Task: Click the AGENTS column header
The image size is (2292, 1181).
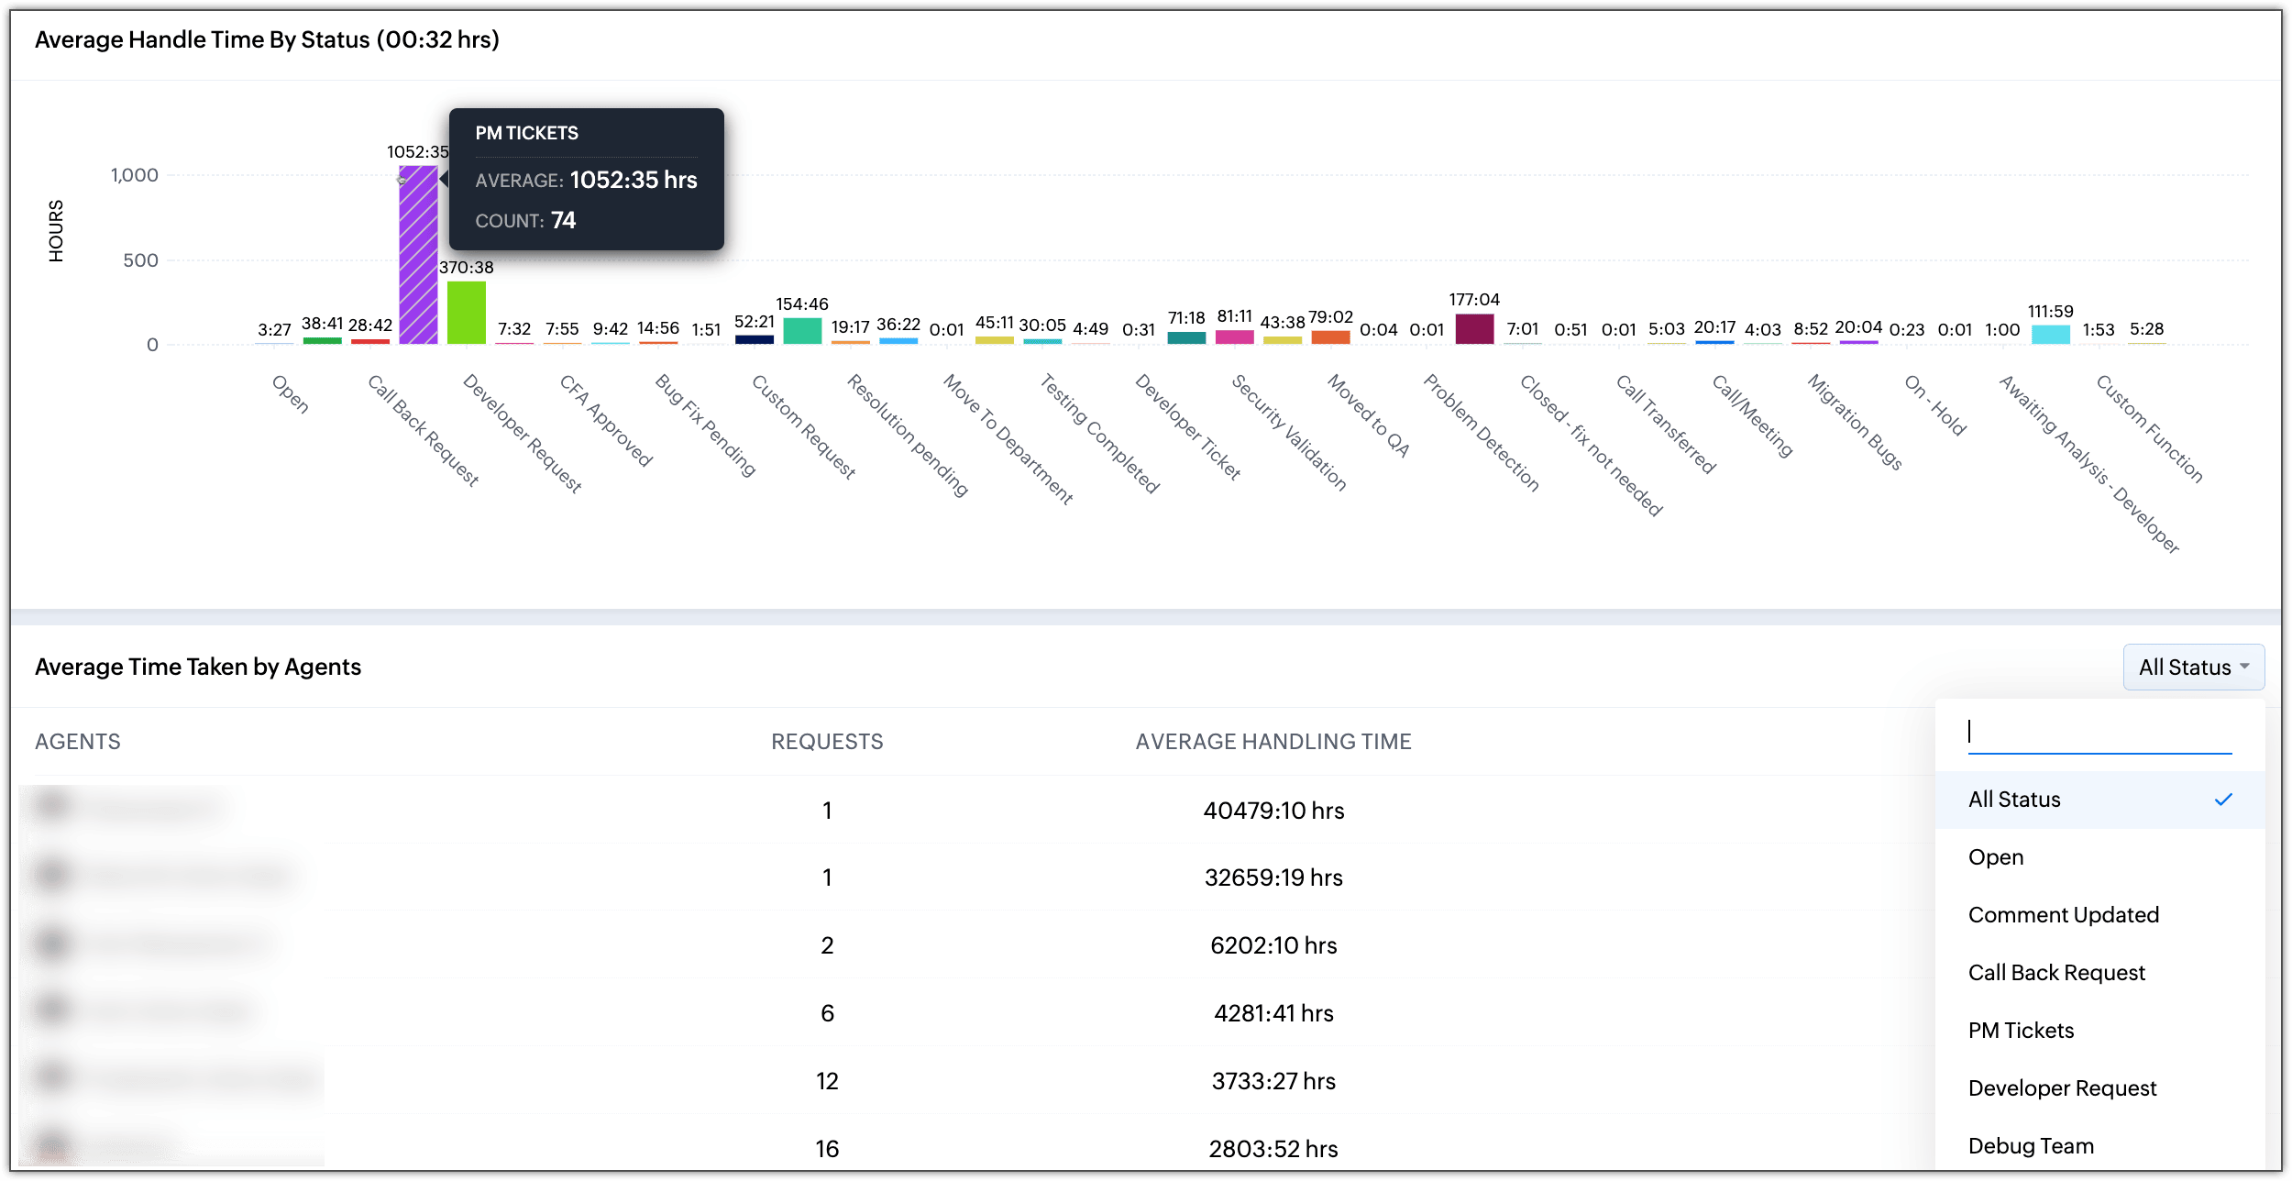Action: [x=78, y=742]
